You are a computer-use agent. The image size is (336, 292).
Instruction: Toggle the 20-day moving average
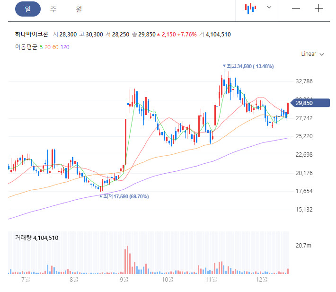[48, 47]
